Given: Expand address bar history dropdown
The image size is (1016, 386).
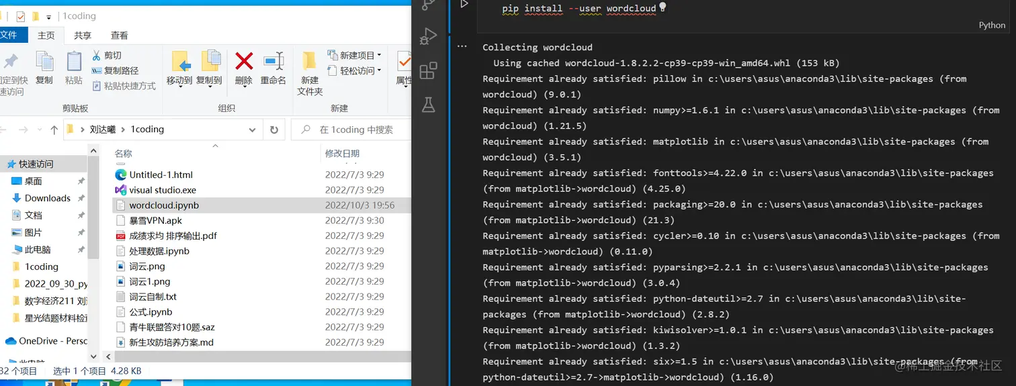Looking at the screenshot, I should (253, 130).
